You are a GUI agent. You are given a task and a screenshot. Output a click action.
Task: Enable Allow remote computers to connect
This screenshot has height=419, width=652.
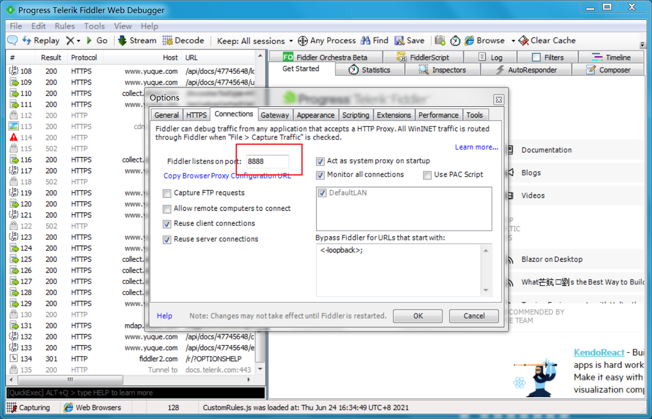[x=167, y=209]
